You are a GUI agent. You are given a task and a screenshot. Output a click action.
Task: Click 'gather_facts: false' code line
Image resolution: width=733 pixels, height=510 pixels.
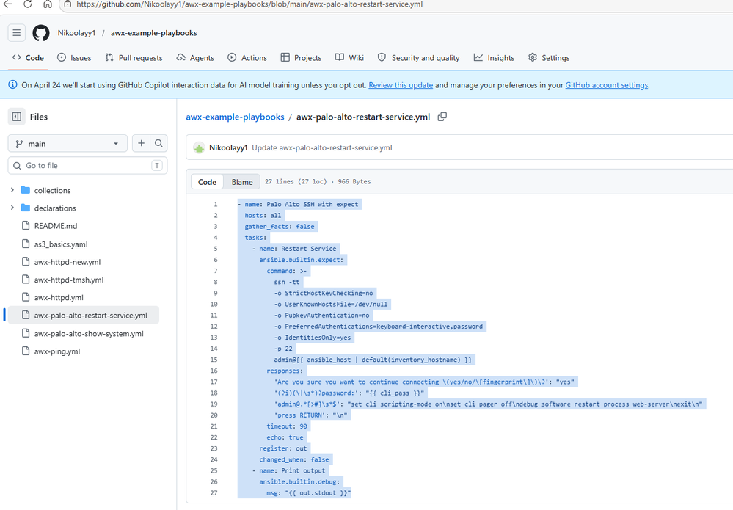[x=280, y=226]
